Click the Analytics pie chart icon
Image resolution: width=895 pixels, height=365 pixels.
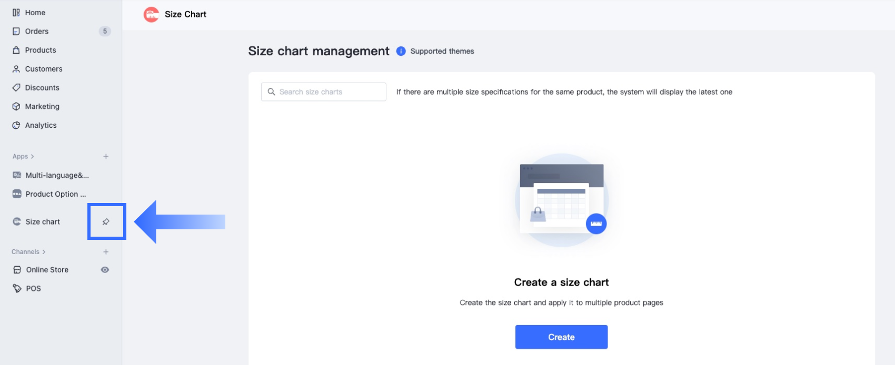tap(16, 125)
